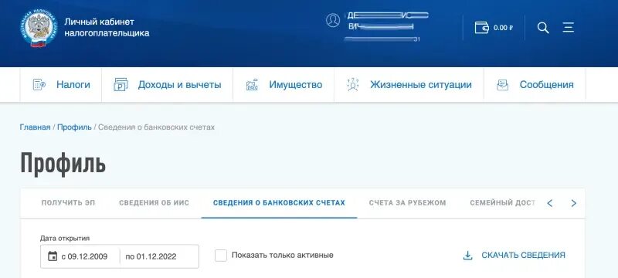Click the download arrow icon
Screen dimensions: 618x278
(x=467, y=256)
